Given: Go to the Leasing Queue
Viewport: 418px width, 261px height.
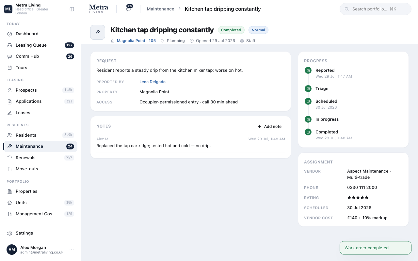Looking at the screenshot, I should 40,45.
